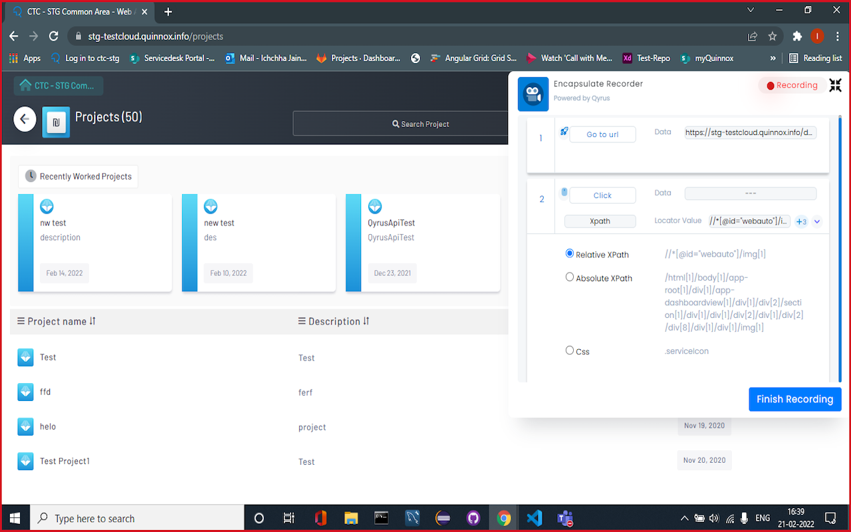The height and width of the screenshot is (532, 851).
Task: Open Microsoft Teams in the taskbar
Action: (565, 518)
